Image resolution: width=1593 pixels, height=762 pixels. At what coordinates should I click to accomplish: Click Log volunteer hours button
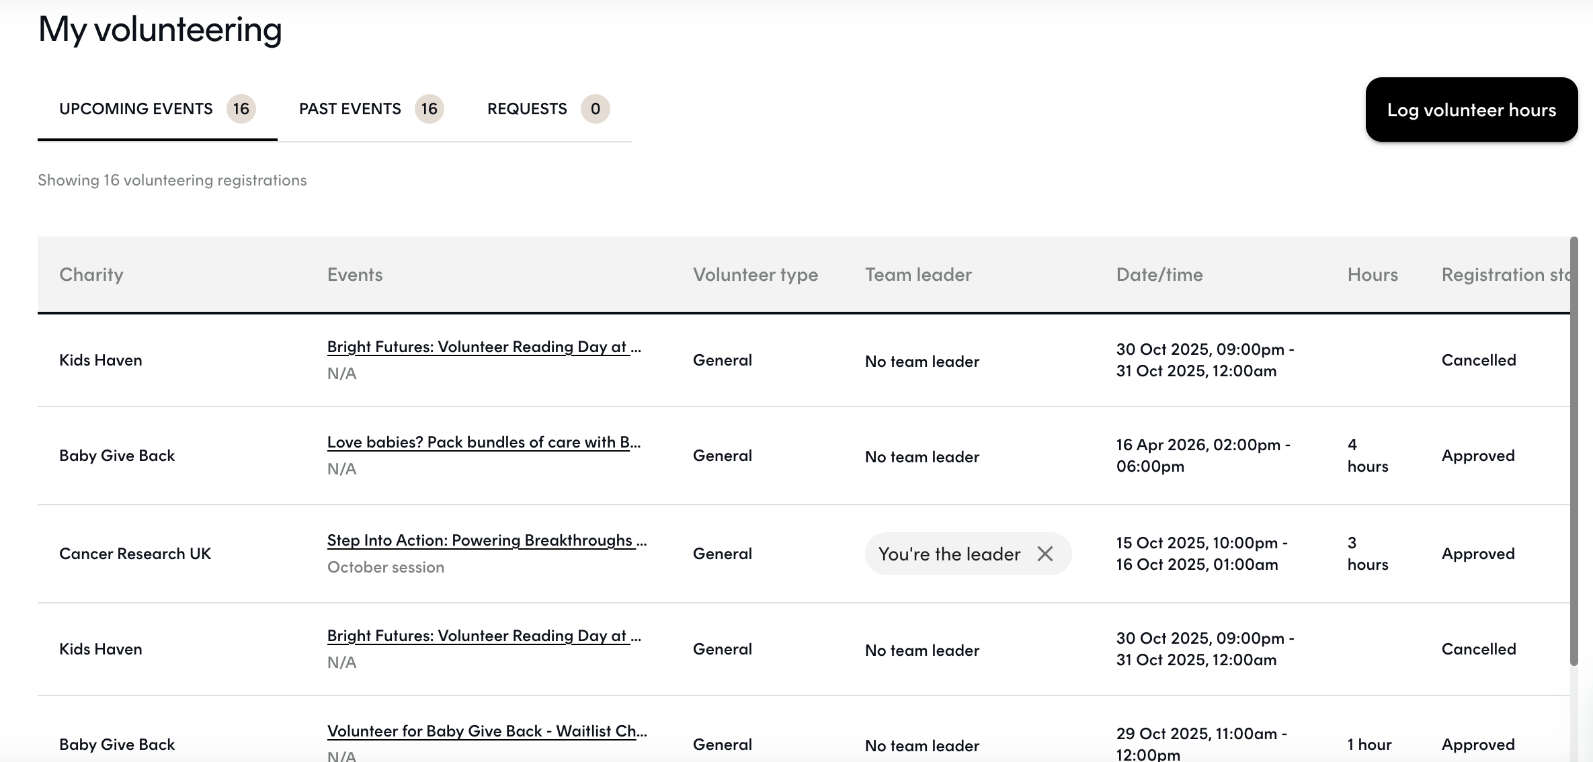(x=1471, y=110)
